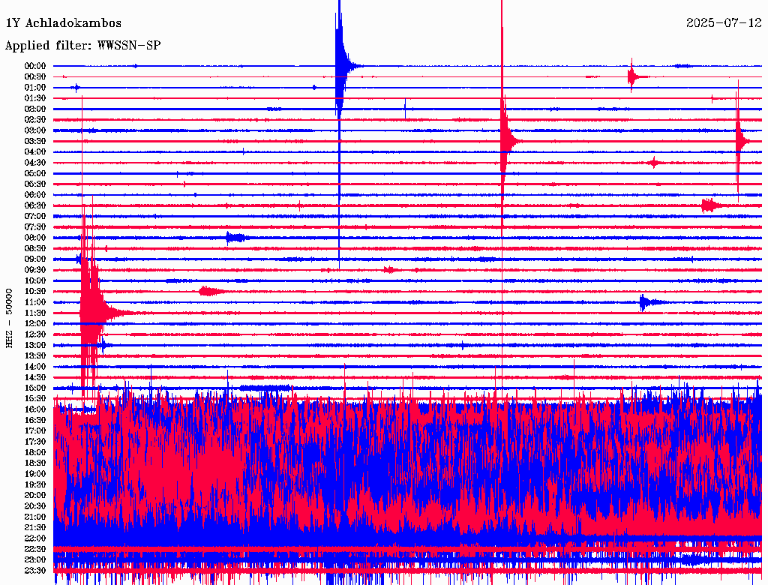Select the 12:30 time row label
The image size is (768, 585).
pos(35,334)
